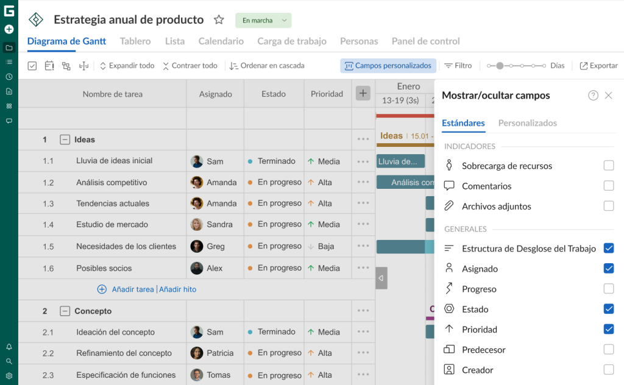
Task: Enable the Progreso field checkbox
Action: 609,288
